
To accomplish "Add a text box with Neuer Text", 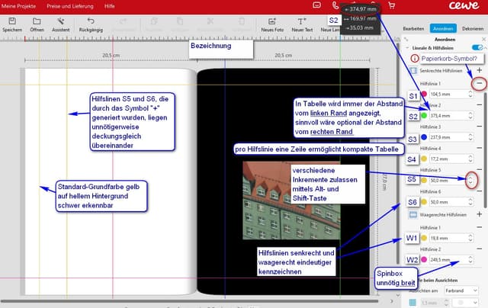I will [302, 22].
